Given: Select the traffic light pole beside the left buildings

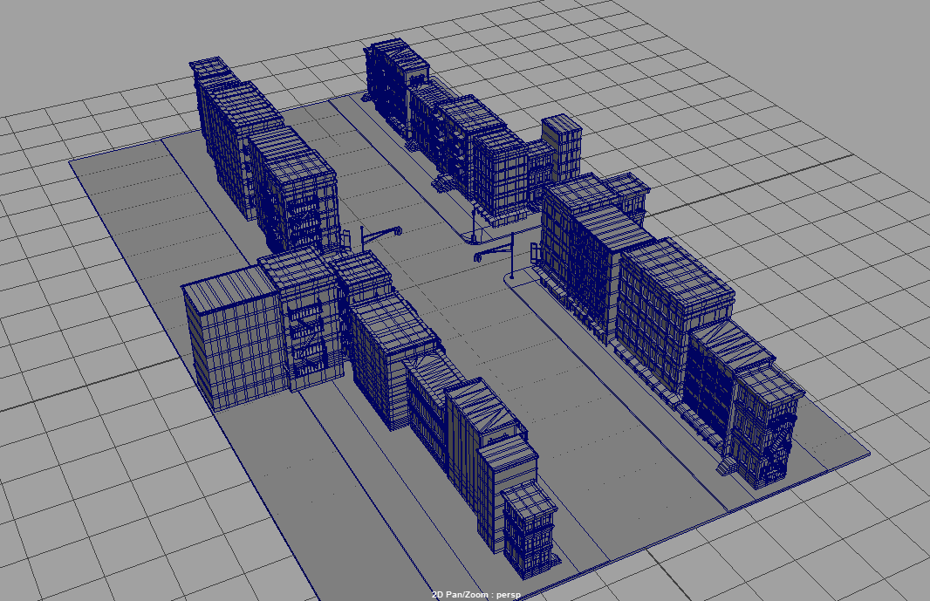Looking at the screenshot, I should point(362,238).
